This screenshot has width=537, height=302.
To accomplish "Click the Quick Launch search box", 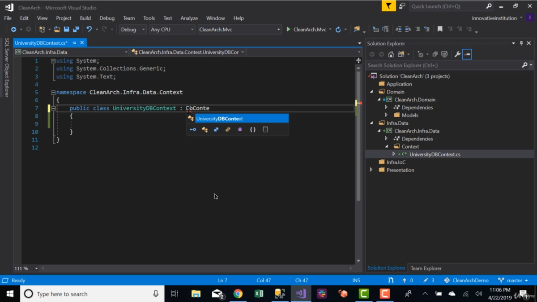I will (x=451, y=6).
